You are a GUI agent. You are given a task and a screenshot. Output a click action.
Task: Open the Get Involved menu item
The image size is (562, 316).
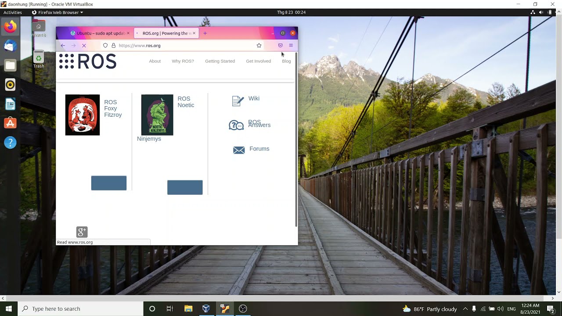[x=258, y=61]
